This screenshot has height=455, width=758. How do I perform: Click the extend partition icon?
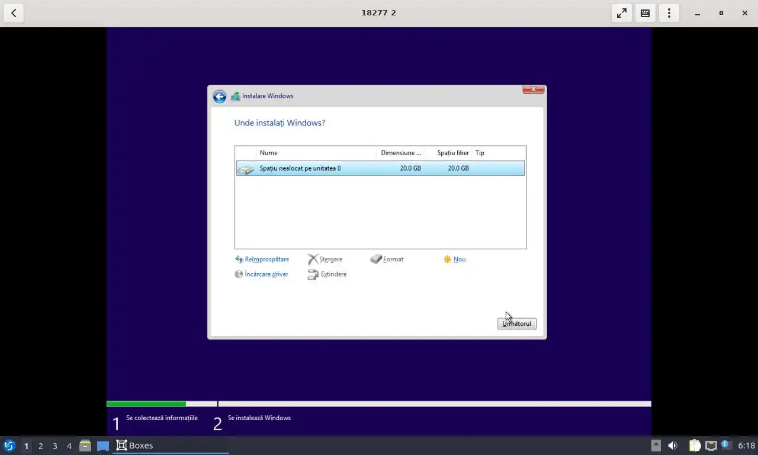coord(313,275)
